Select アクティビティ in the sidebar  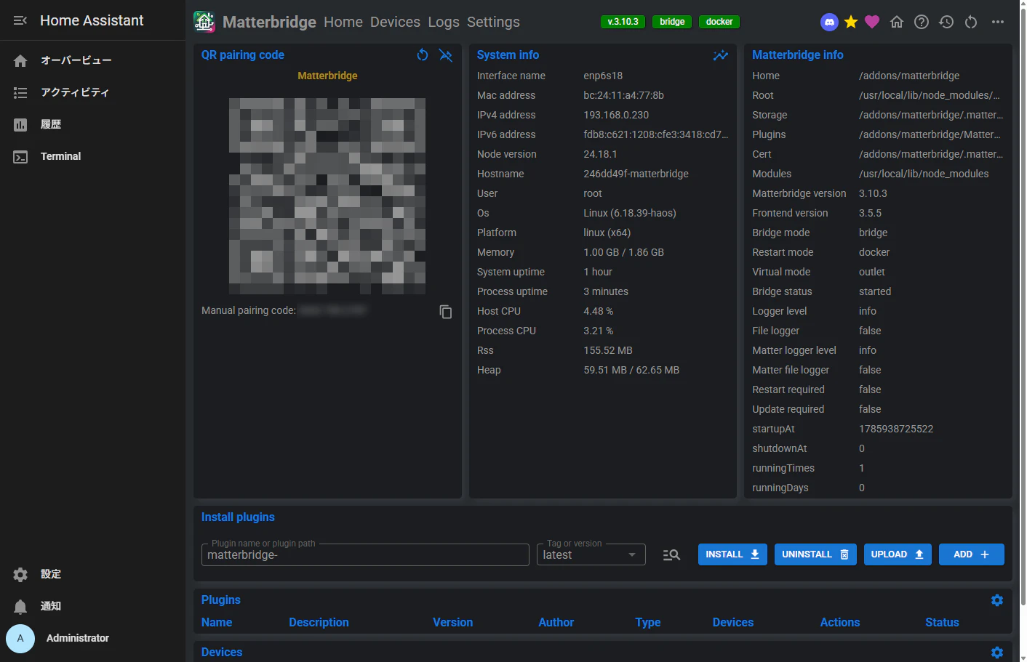tap(92, 92)
